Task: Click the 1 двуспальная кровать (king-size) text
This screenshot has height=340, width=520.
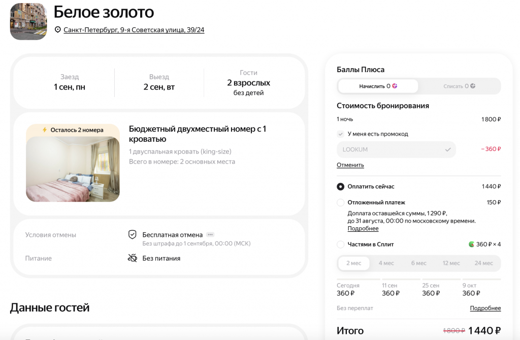Action: pyautogui.click(x=180, y=151)
